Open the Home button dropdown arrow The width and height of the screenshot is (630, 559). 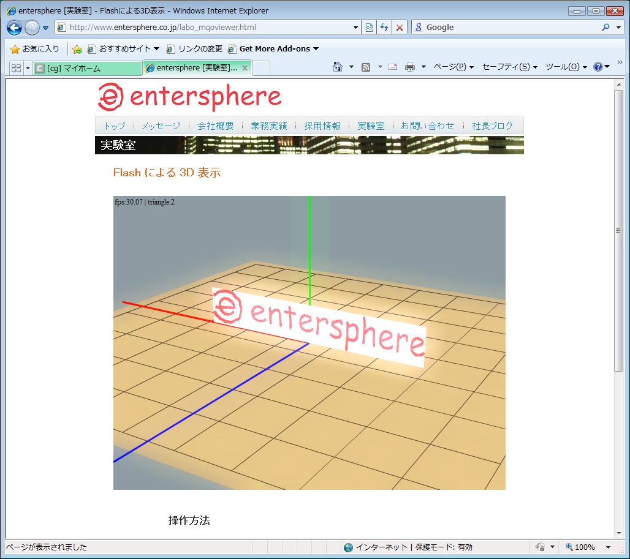pyautogui.click(x=351, y=67)
